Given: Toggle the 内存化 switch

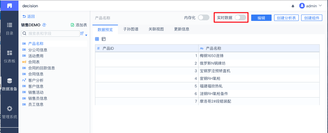Looking at the screenshot, I should coord(203,18).
